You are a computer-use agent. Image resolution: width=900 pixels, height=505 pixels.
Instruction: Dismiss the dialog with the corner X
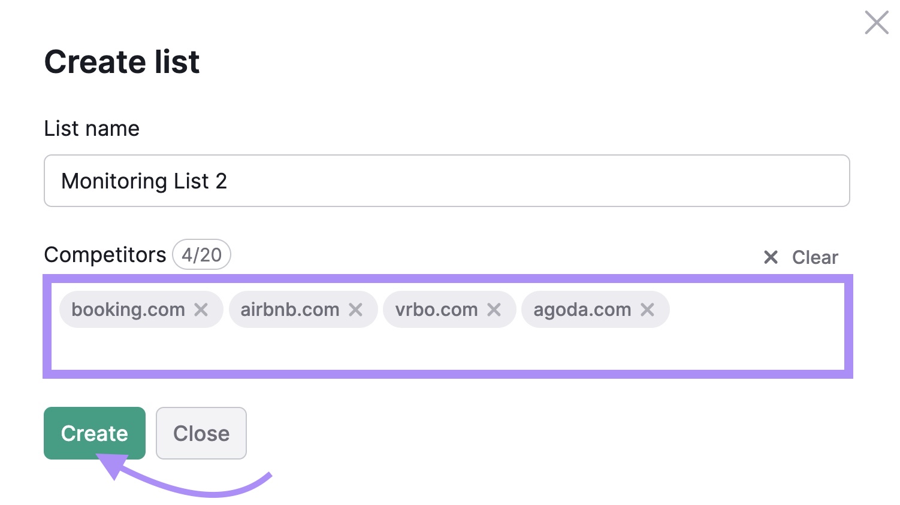click(877, 23)
